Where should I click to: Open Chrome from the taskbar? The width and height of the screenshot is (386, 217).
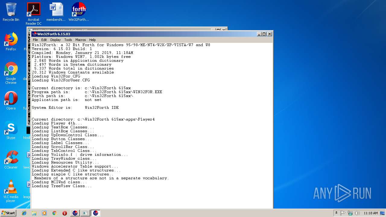[x=54, y=213]
